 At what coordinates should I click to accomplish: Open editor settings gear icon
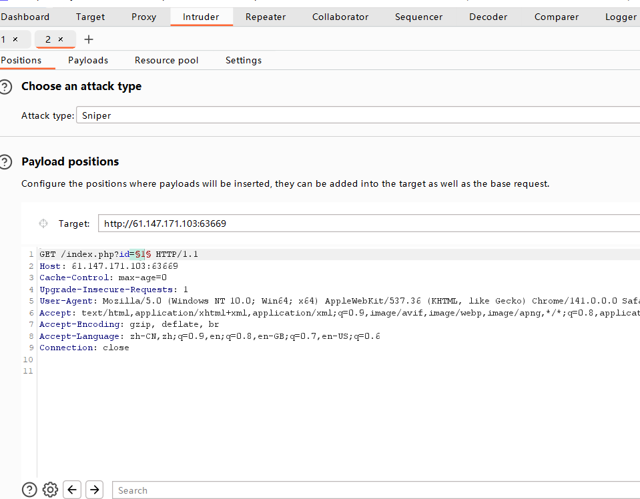coord(50,490)
